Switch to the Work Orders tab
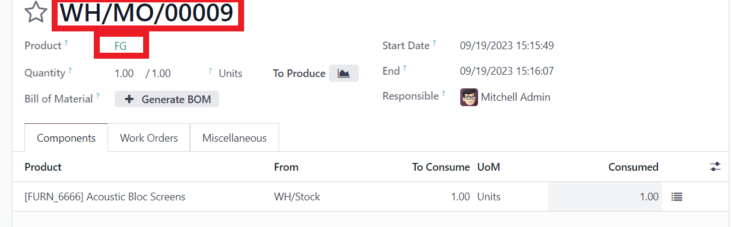This screenshot has width=731, height=227. tap(149, 138)
